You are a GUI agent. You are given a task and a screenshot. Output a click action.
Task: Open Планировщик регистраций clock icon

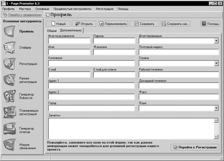coord(10,112)
